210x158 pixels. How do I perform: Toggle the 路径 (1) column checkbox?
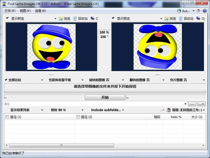(x=7, y=117)
